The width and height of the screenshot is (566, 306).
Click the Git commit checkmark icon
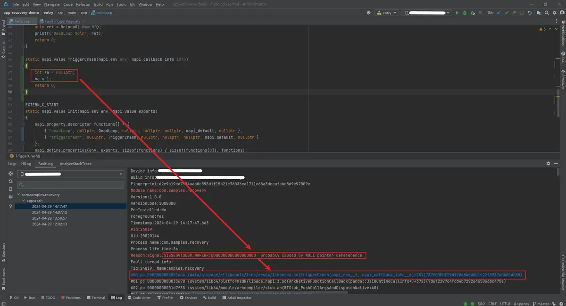pos(507,13)
